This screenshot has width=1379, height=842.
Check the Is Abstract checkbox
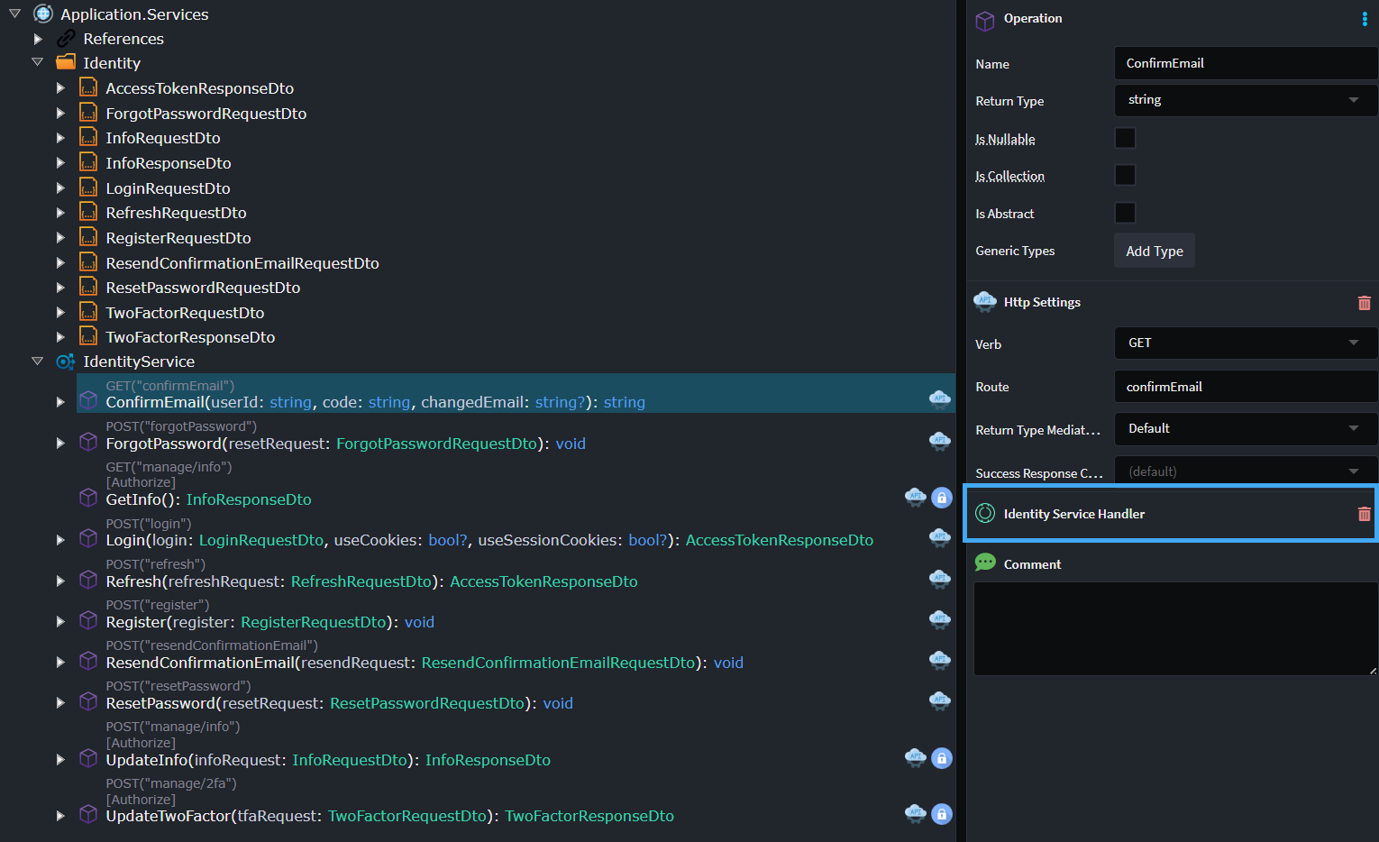coord(1125,213)
